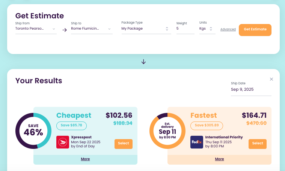Show More under the Cheapest card
Viewport: 285px width, 171px height.
(85, 159)
